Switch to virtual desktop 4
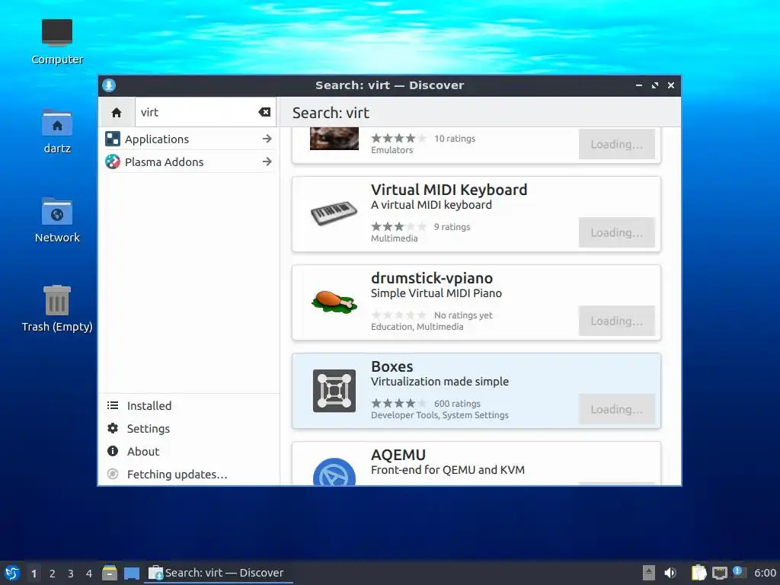Screen dimensions: 780x585 [x=89, y=574]
